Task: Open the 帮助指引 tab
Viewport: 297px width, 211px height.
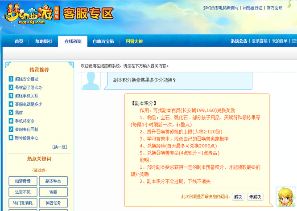Action: click(43, 41)
